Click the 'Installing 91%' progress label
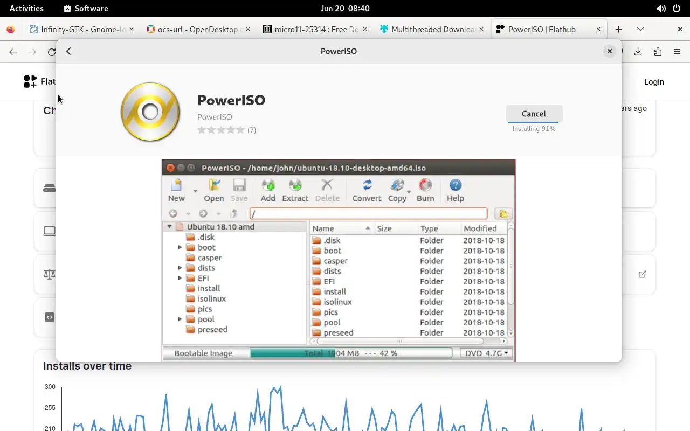 (x=534, y=129)
